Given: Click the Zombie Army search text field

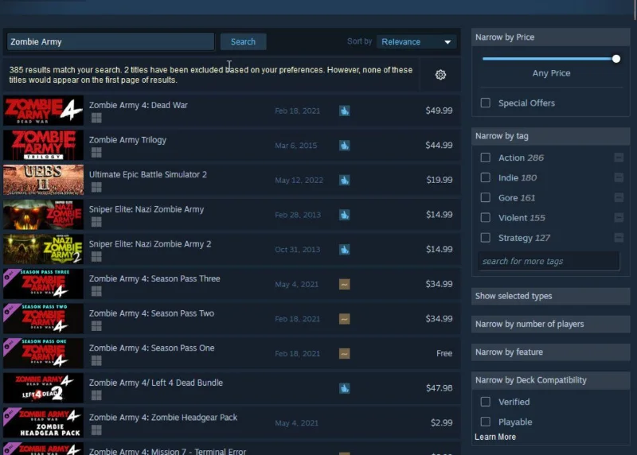Looking at the screenshot, I should [111, 42].
